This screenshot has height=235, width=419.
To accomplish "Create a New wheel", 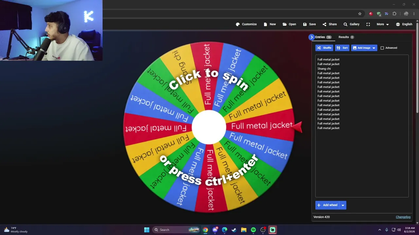I will 270,24.
